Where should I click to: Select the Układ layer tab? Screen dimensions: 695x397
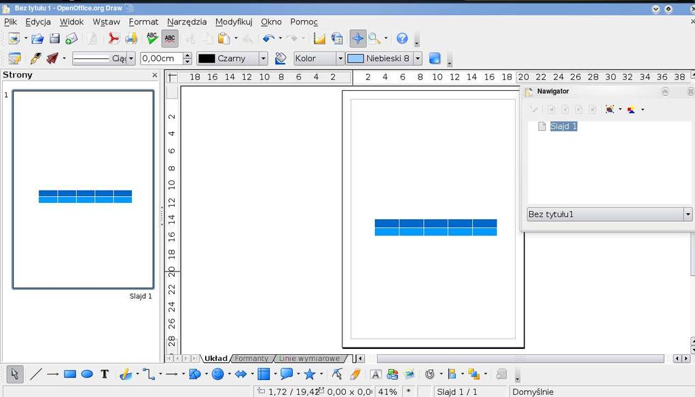[x=216, y=358]
